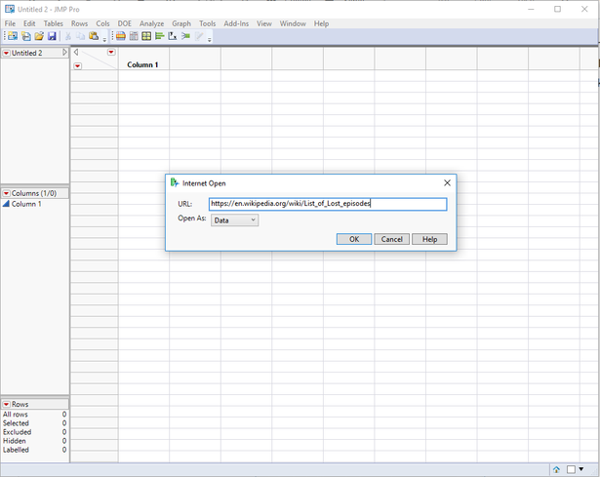The width and height of the screenshot is (600, 477).
Task: Open the Help menu
Action: tap(321, 23)
